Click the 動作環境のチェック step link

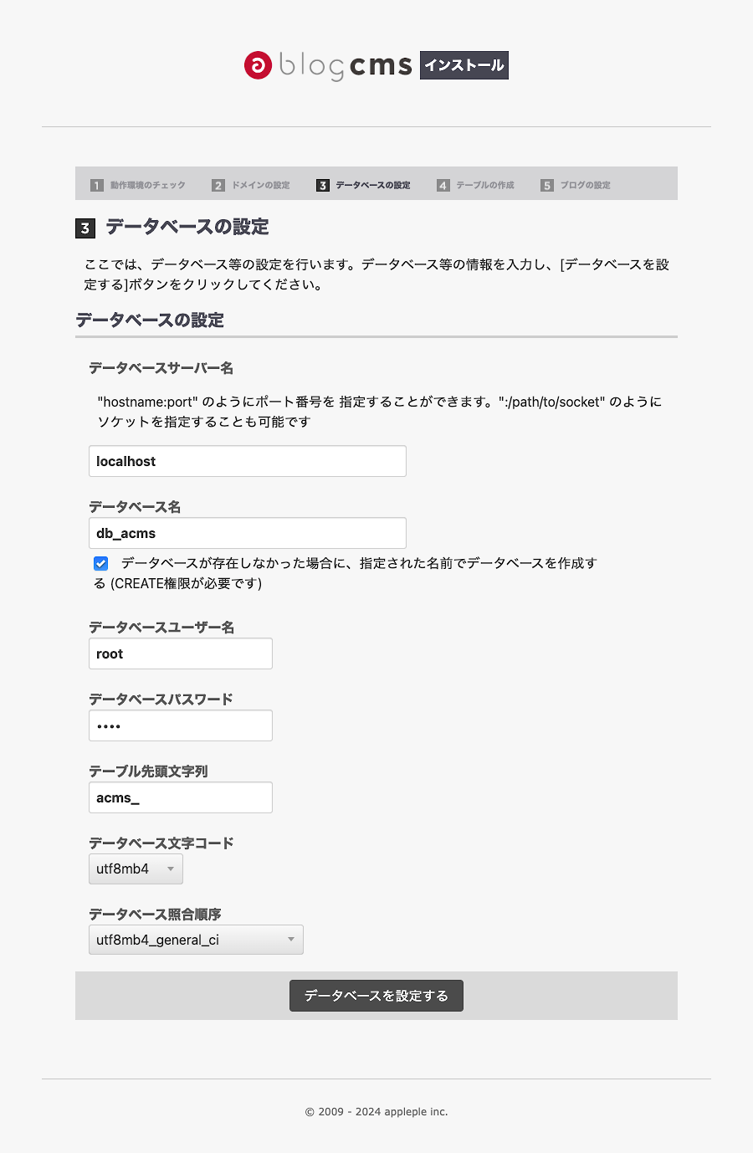146,185
